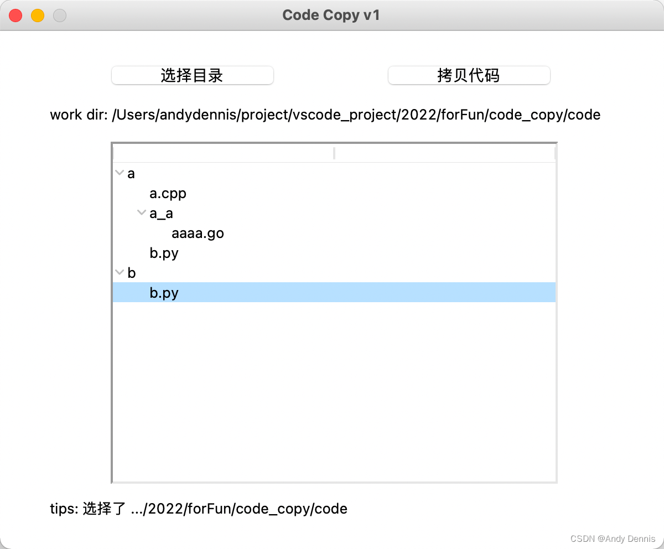Click the Code Copy v1 title bar
Screen dimensions: 664x549
coord(331,15)
